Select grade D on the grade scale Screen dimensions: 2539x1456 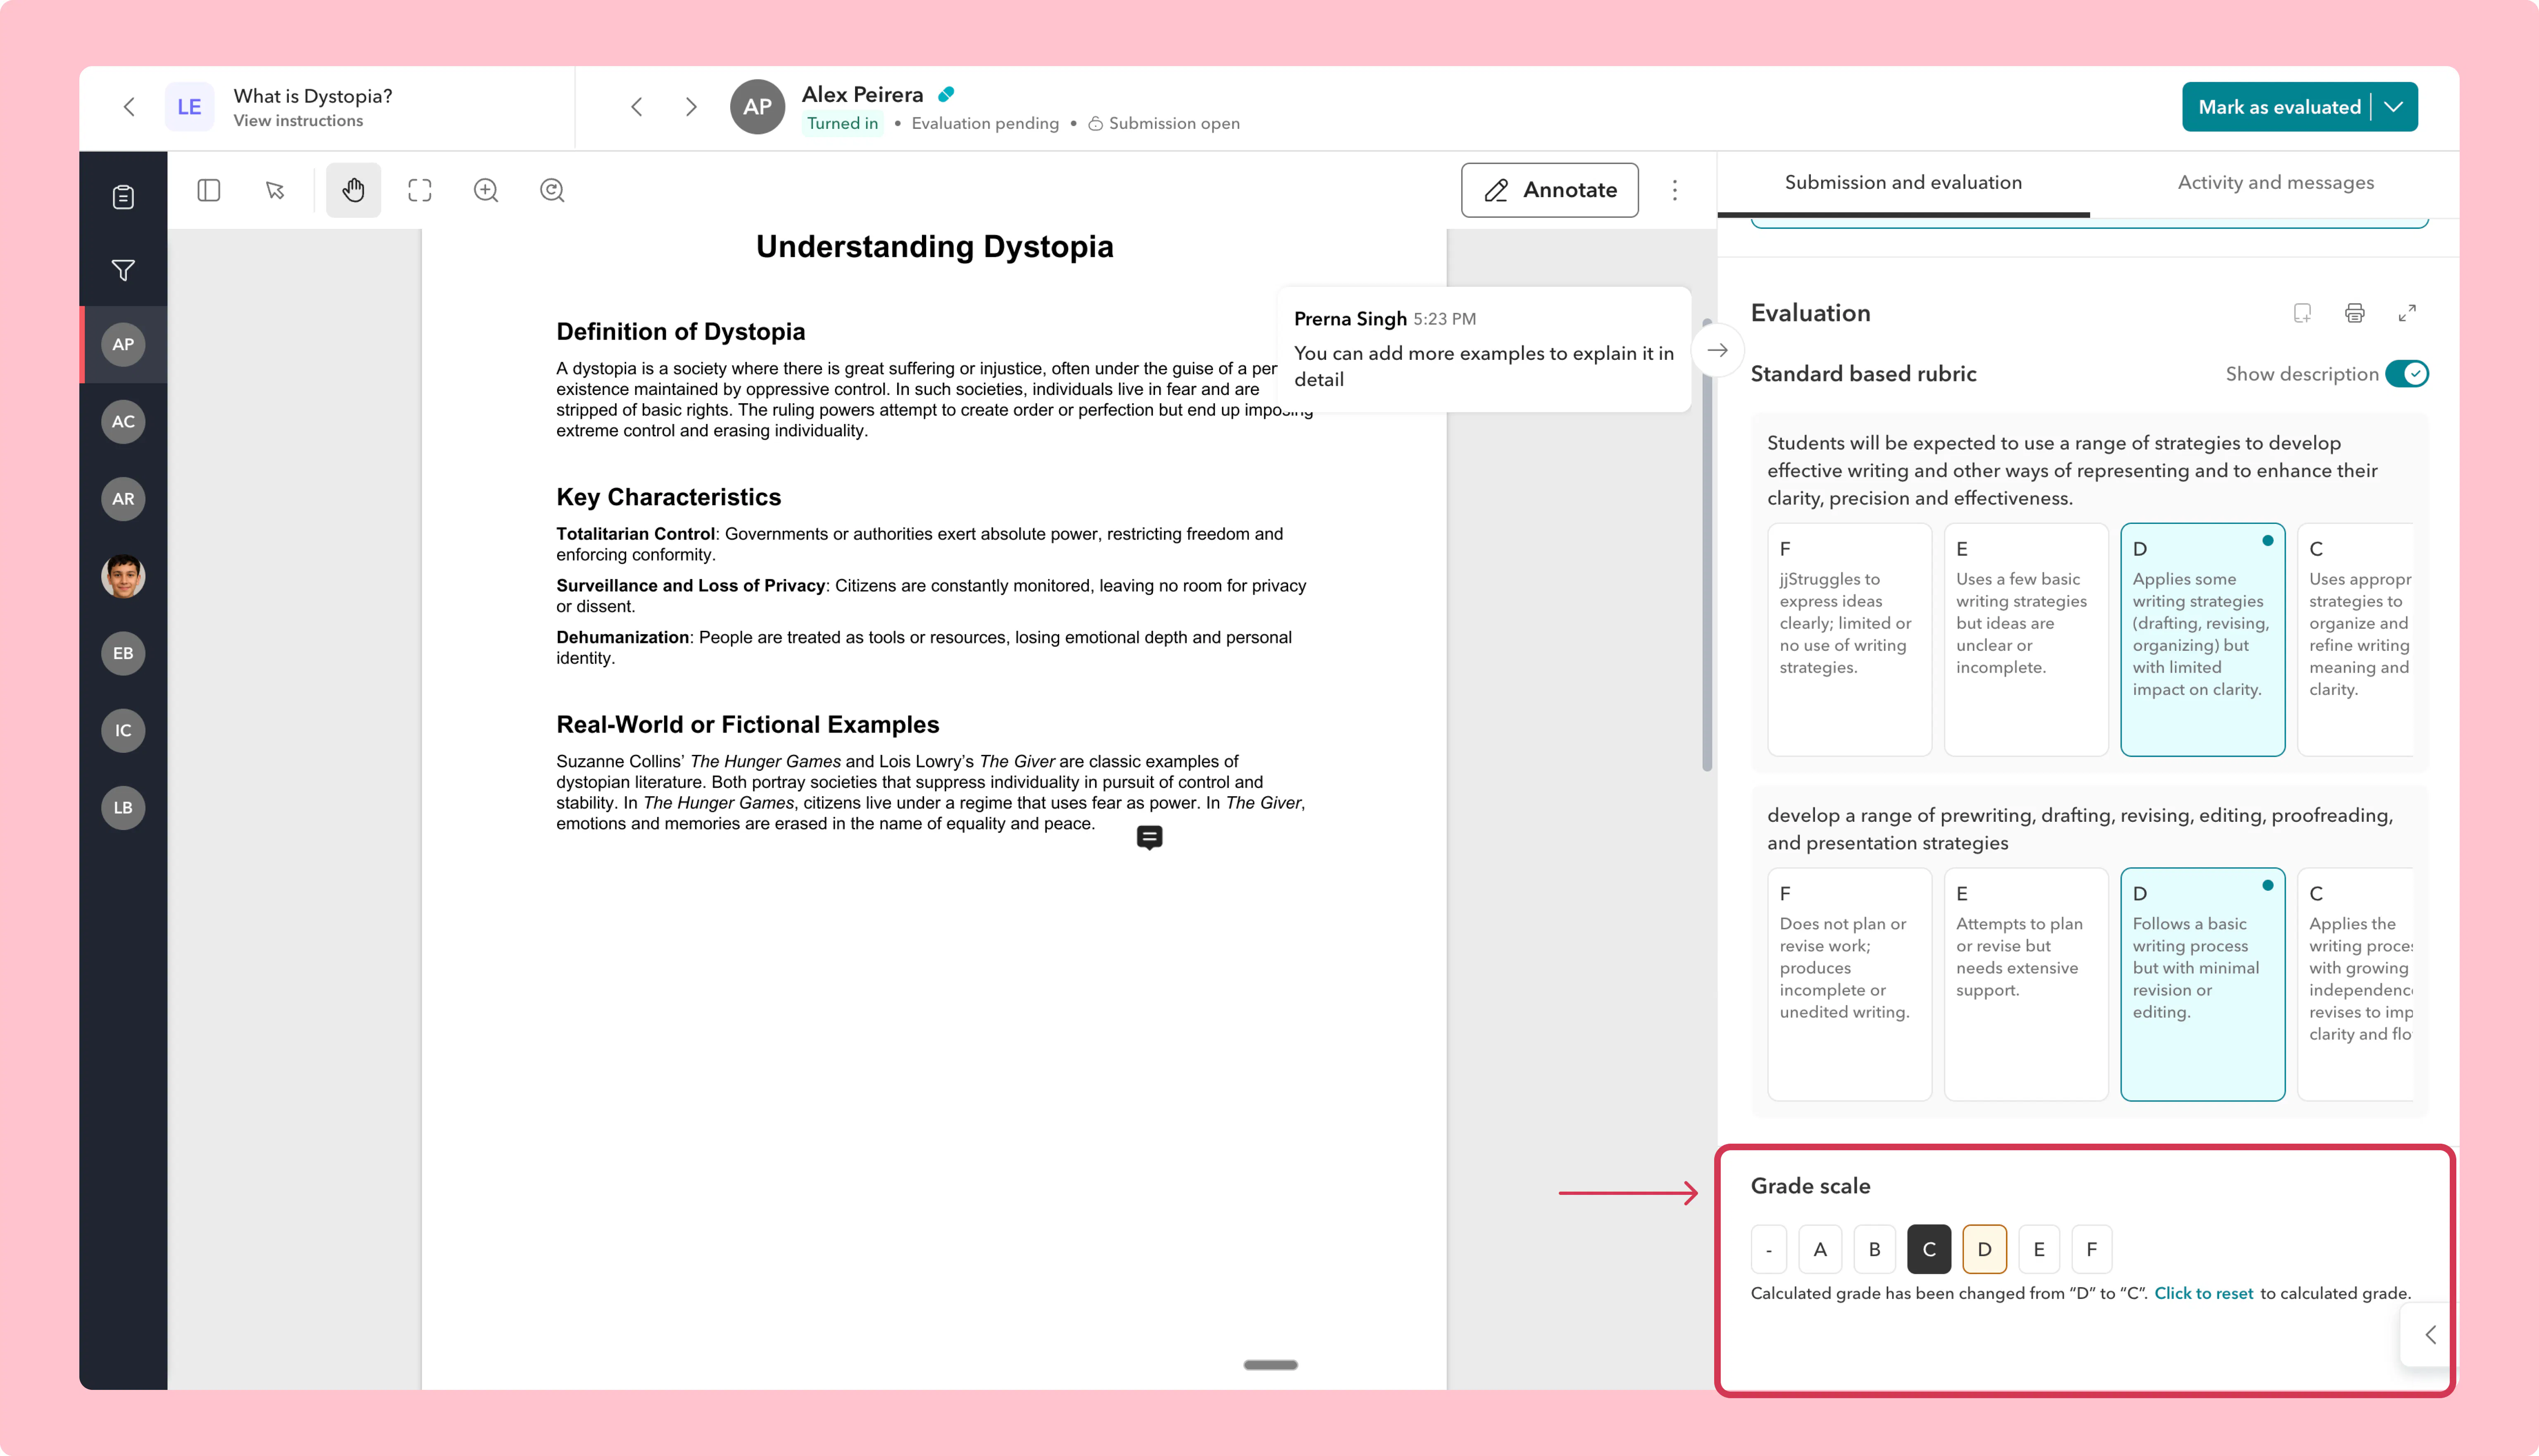click(x=1985, y=1249)
